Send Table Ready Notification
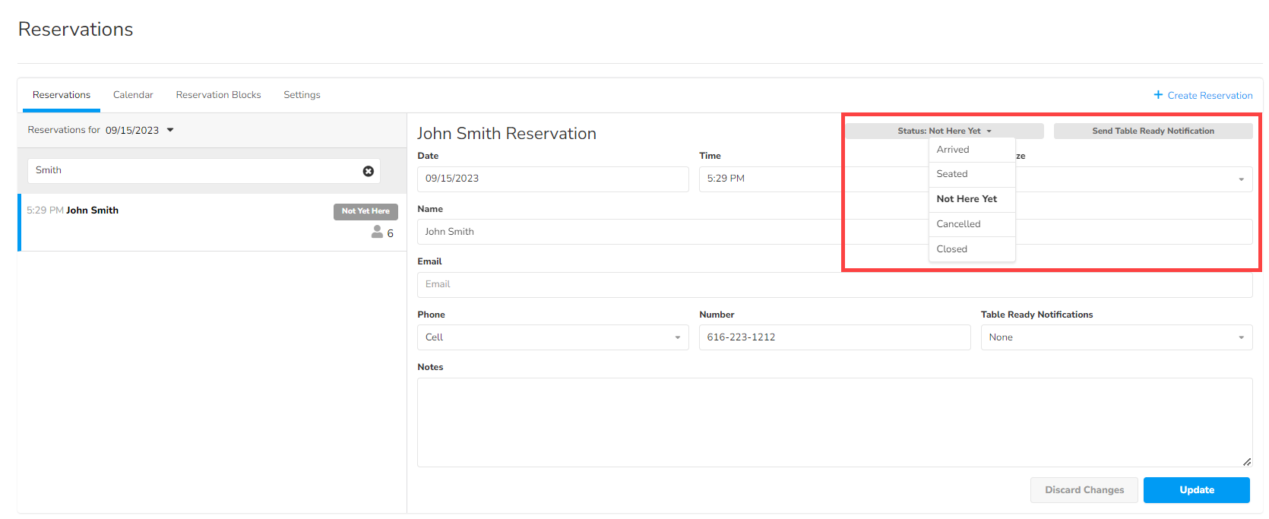 coord(1152,131)
